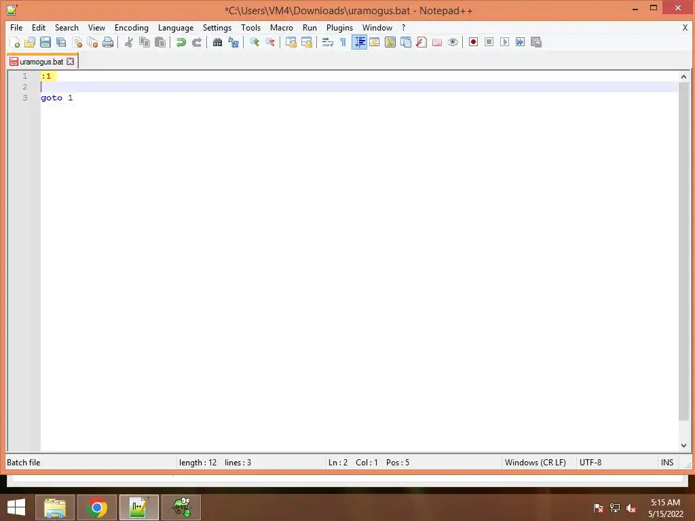Click the vertical scrollbar up arrow

pos(683,77)
